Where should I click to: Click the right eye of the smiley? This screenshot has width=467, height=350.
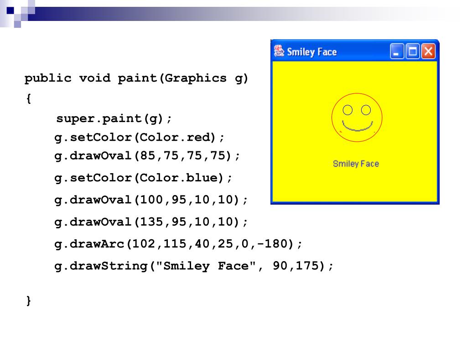point(366,110)
